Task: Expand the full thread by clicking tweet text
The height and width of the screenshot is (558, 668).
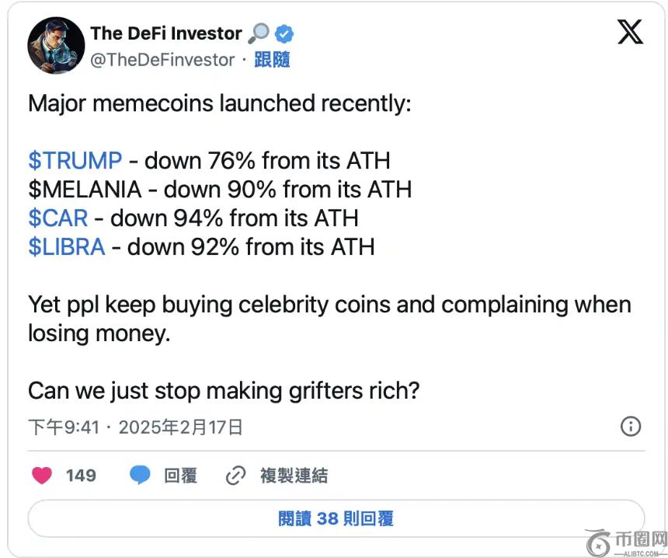Action: tap(311, 305)
